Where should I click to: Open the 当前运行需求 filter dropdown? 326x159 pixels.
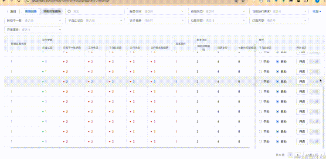(x=279, y=11)
